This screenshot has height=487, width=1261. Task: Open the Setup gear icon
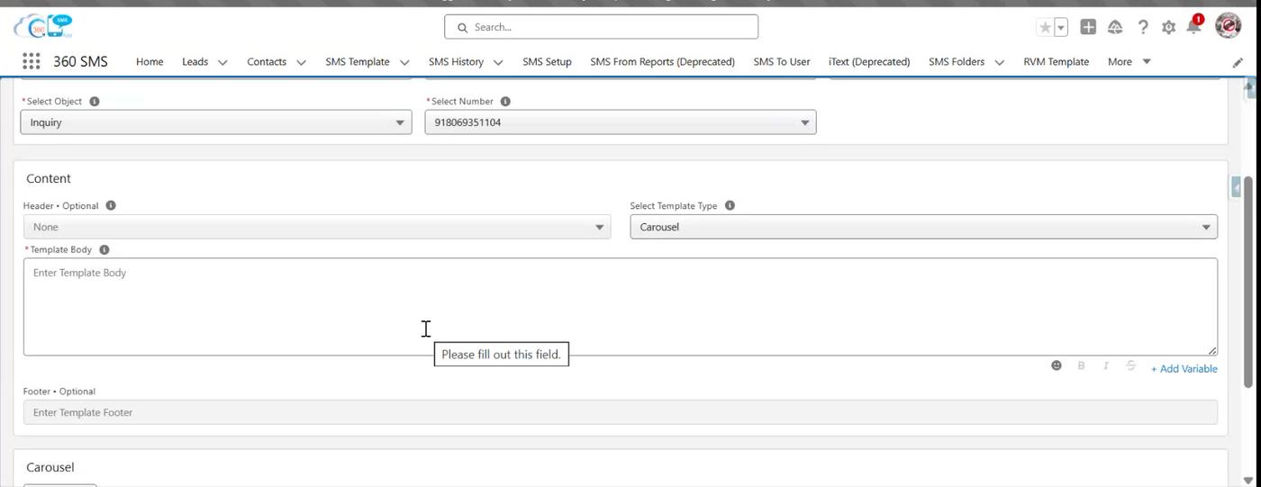tap(1168, 27)
